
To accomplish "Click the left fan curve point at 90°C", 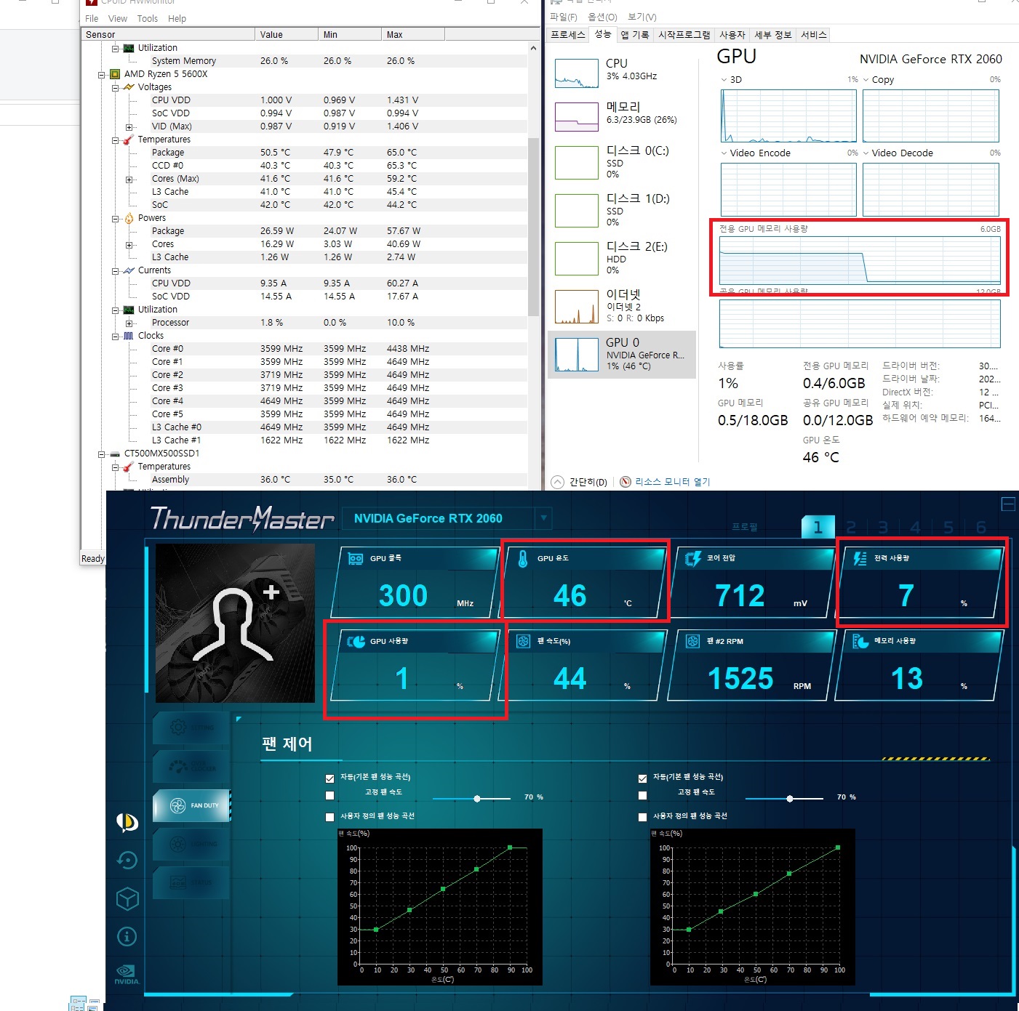I will coord(510,847).
